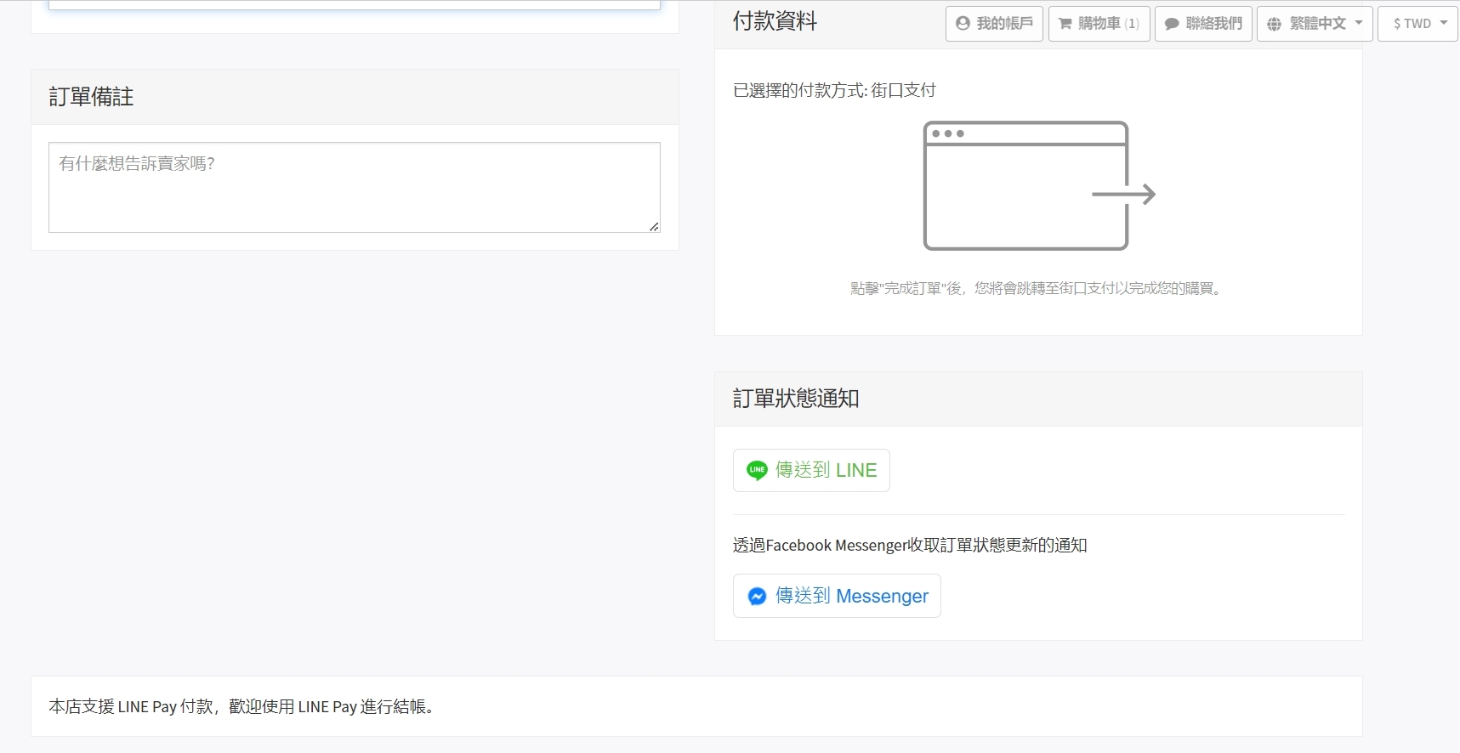This screenshot has height=753, width=1460.
Task: Click the 訂單狀態通知 section header
Action: 796,399
